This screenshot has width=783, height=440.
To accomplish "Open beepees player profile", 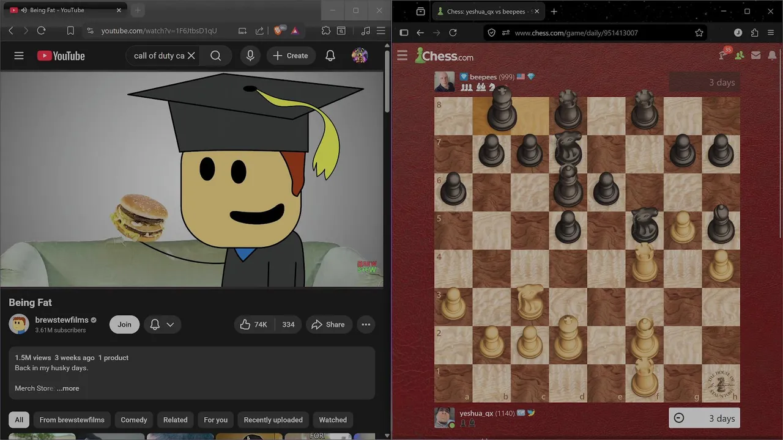I will tap(483, 77).
